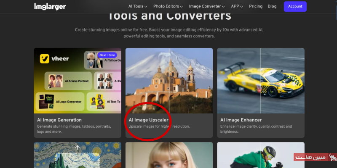The image size is (337, 168).
Task: Click the AI Logo Generator tile
Action: [x=62, y=101]
